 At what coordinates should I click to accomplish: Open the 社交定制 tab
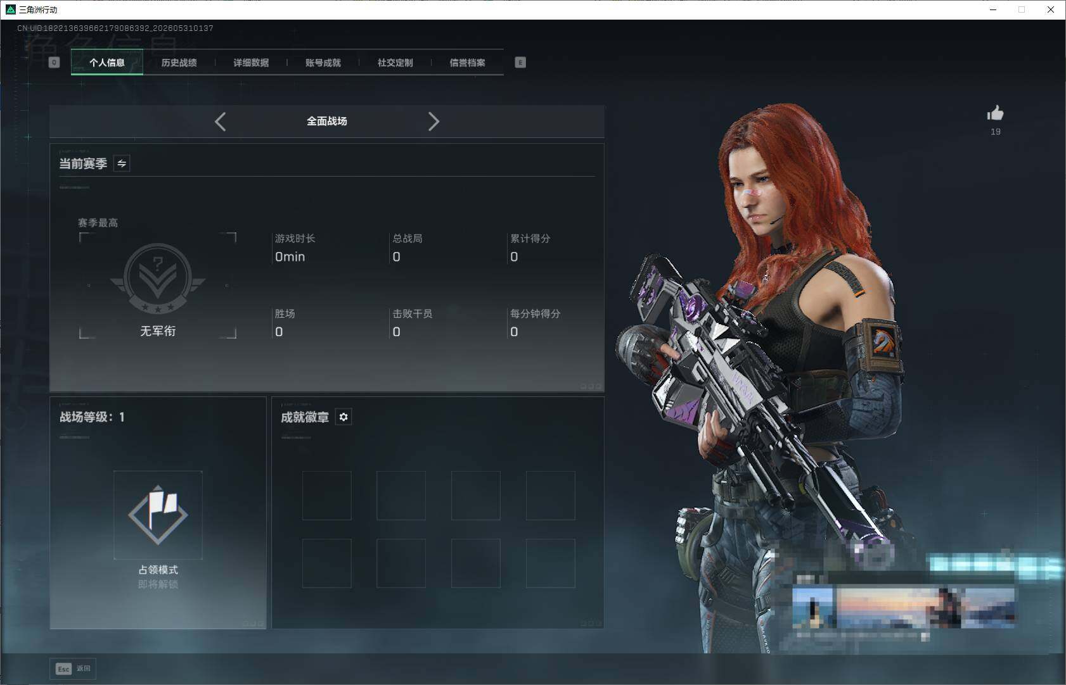tap(395, 63)
